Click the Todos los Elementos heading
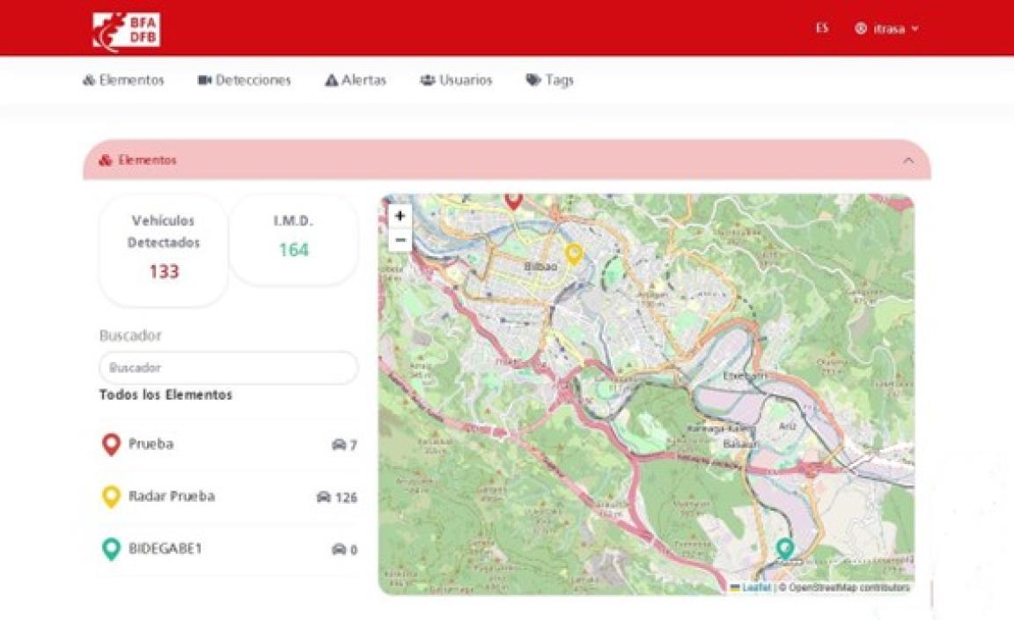1014x620 pixels. pyautogui.click(x=165, y=395)
